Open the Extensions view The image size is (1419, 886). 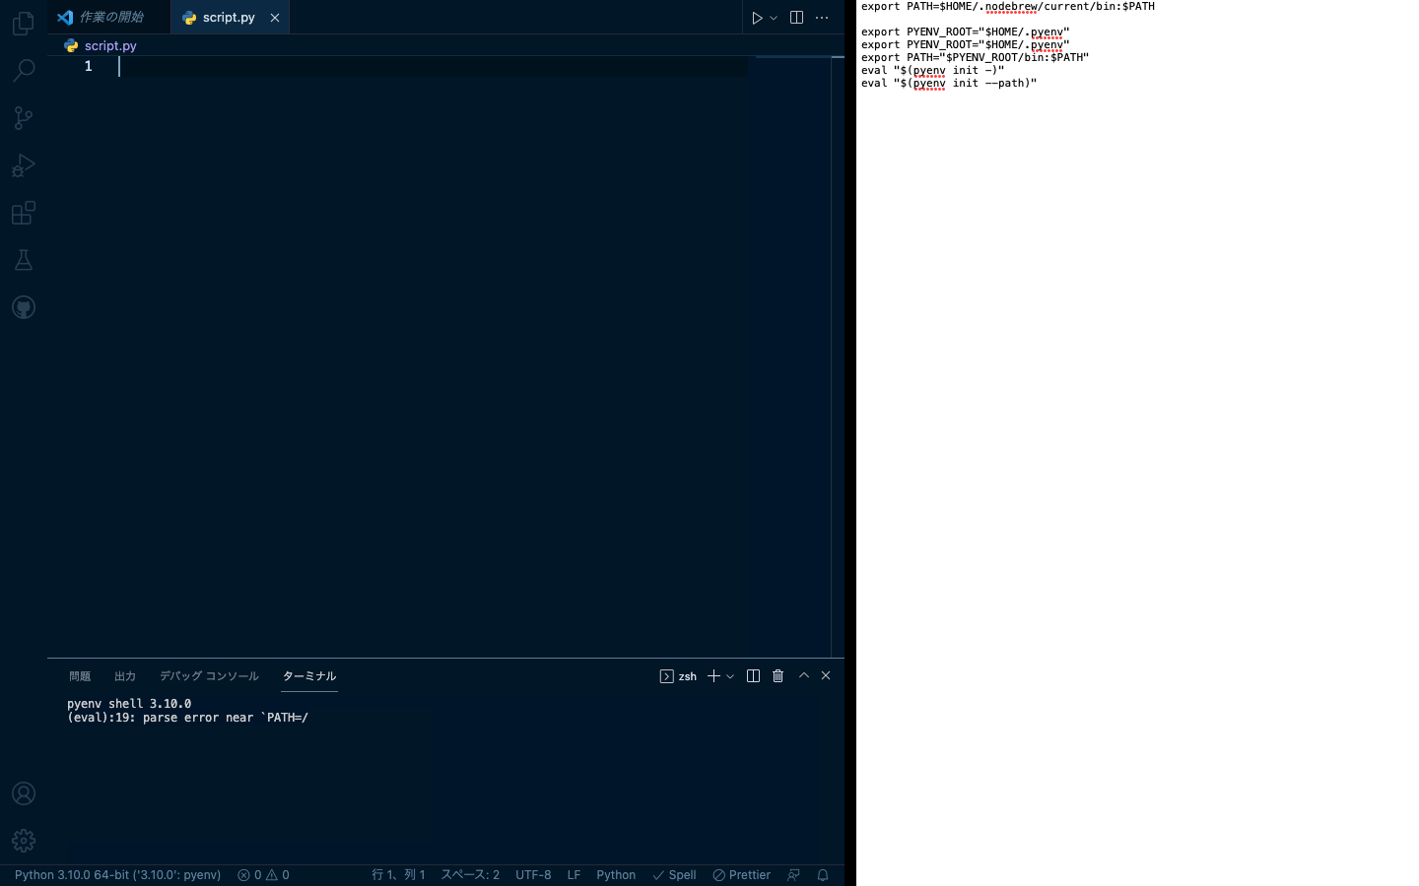pyautogui.click(x=24, y=213)
